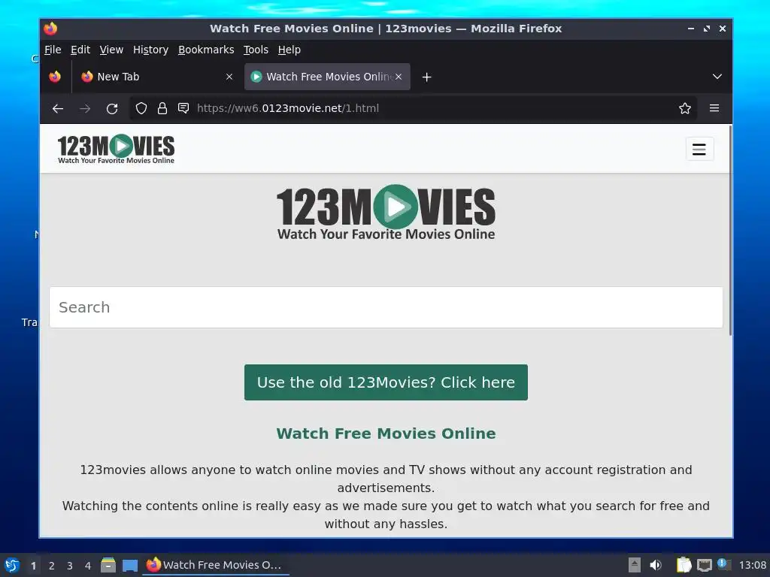
Task: Click the Firefox logo in title bar
Action: click(x=50, y=29)
